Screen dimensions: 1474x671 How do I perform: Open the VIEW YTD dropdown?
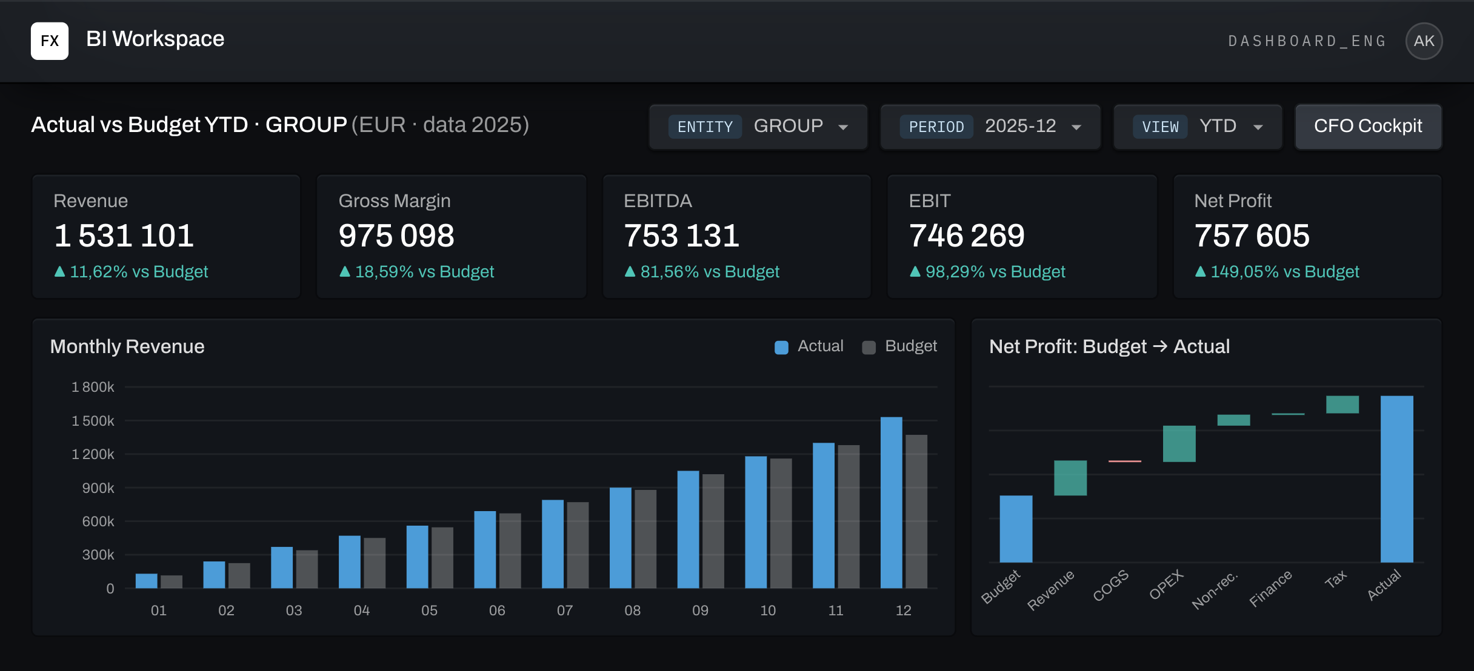(1198, 126)
